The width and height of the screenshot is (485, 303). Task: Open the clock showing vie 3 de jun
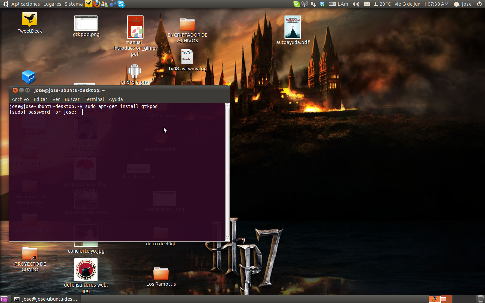pos(421,4)
